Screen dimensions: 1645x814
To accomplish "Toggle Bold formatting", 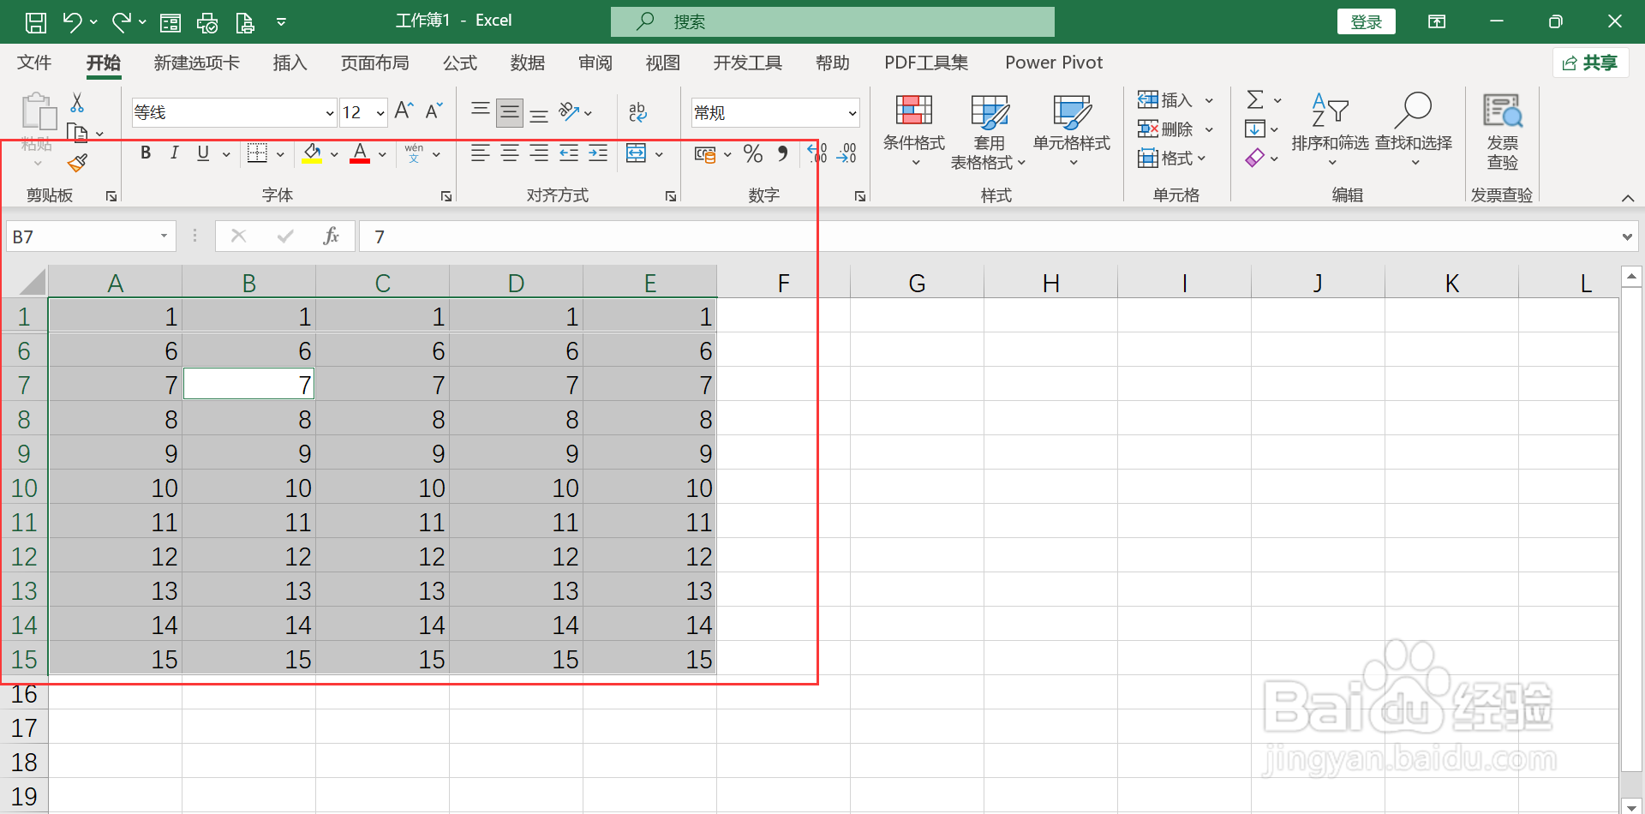I will 146,153.
